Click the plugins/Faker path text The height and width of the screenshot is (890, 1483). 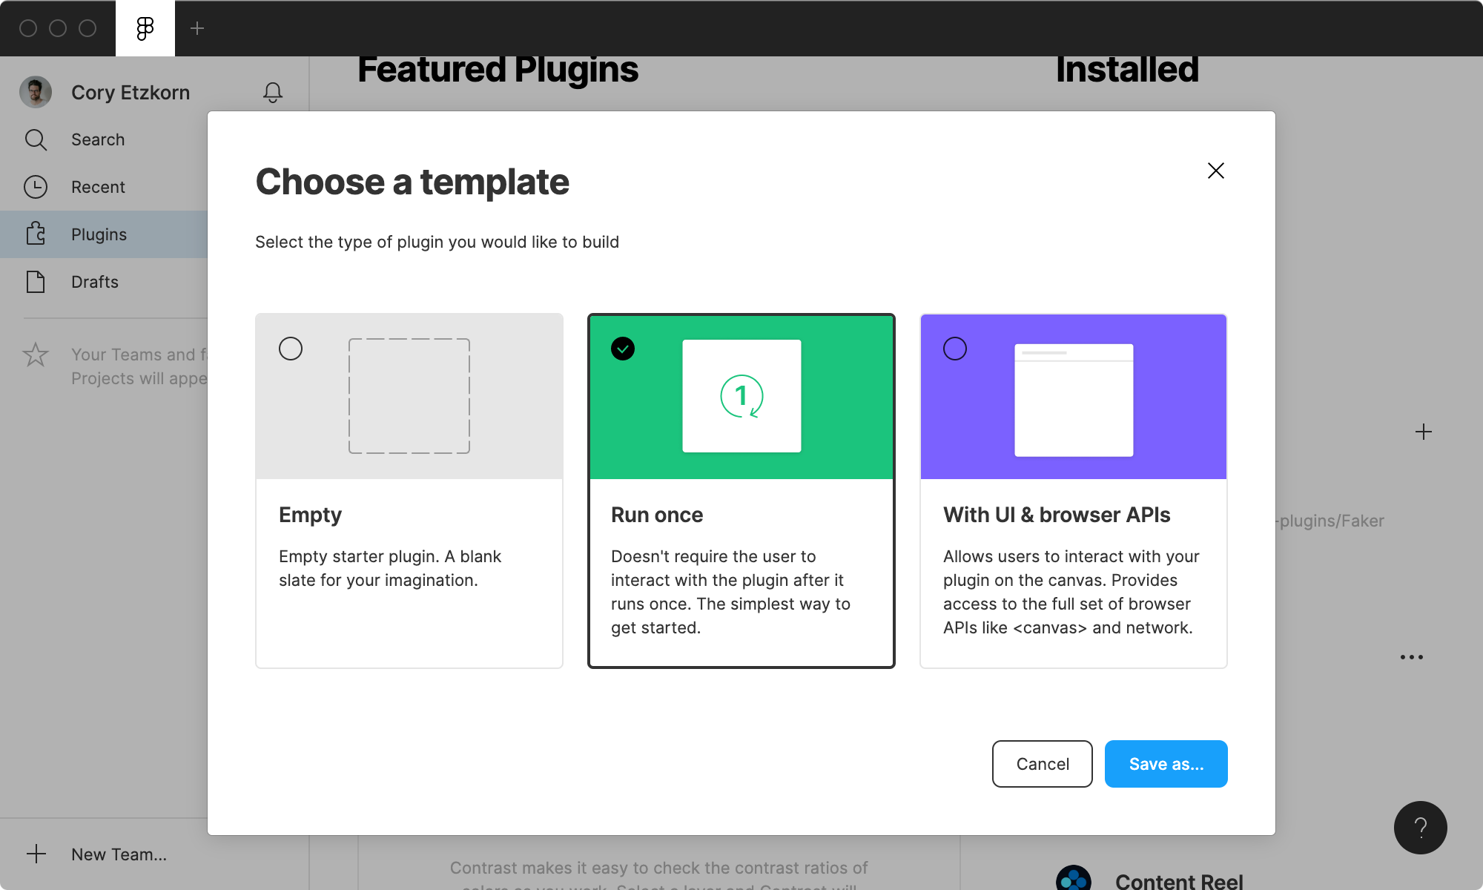[1330, 521]
